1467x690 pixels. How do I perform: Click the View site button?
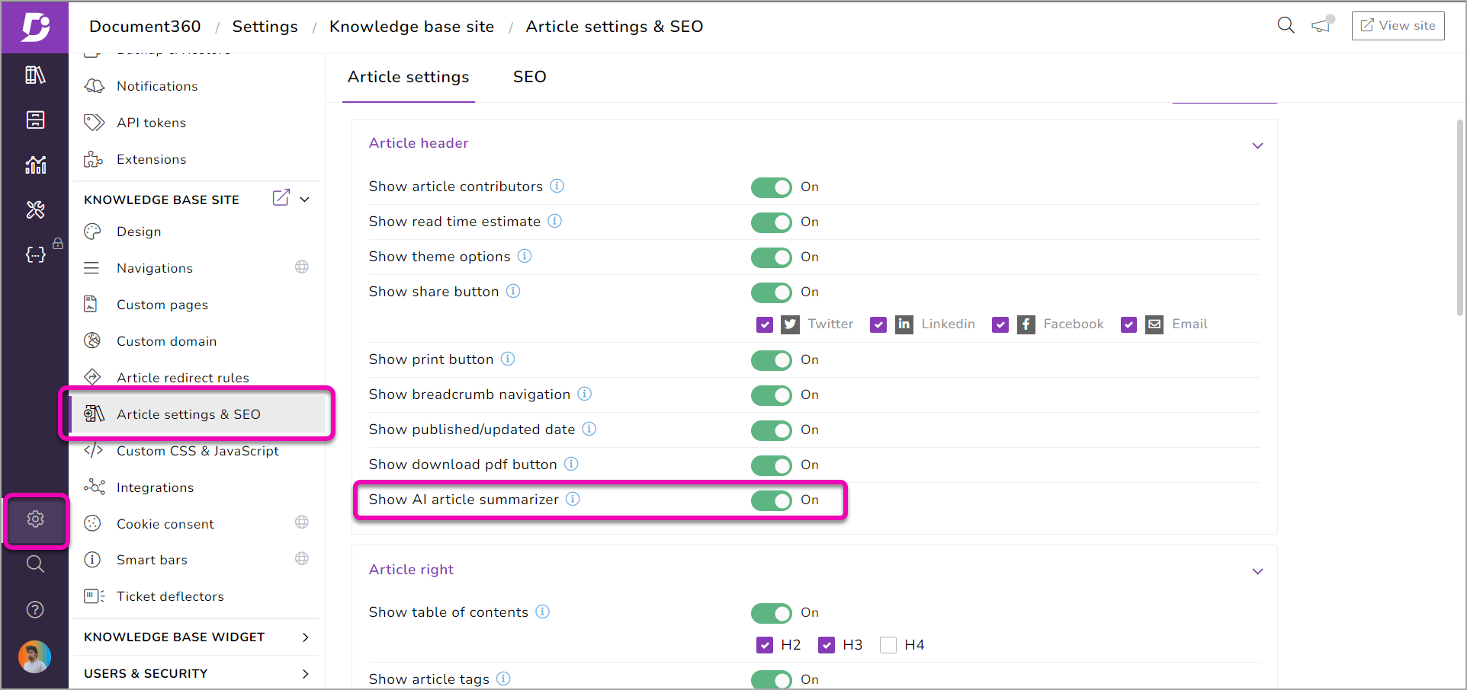point(1398,26)
